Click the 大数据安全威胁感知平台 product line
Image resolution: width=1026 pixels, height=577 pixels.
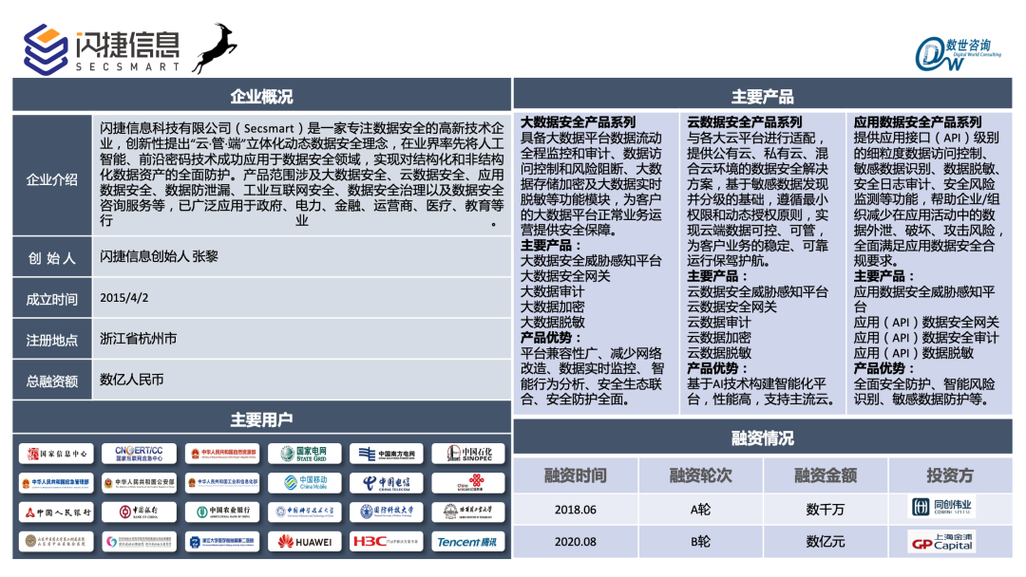[591, 261]
